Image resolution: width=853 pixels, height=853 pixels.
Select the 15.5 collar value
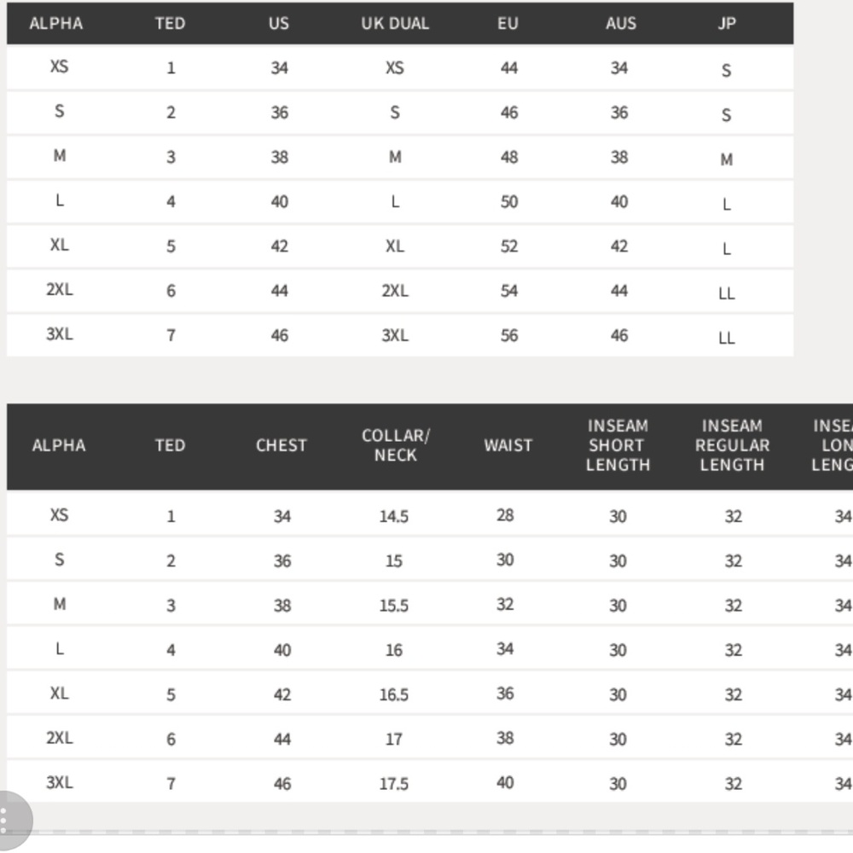tap(393, 606)
